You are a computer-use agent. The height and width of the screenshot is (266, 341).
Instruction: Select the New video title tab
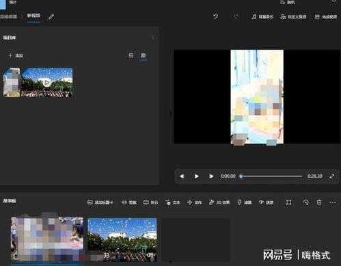coord(33,16)
